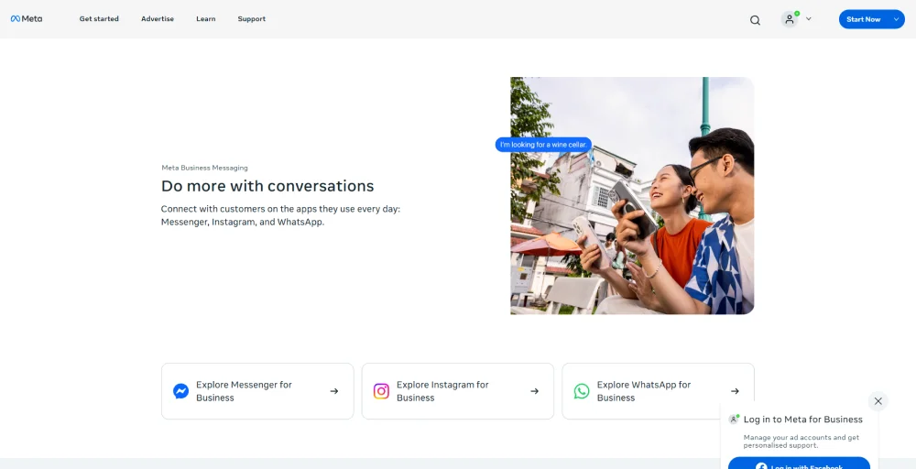Click the arrow on Messenger card
The image size is (916, 469).
(x=334, y=391)
